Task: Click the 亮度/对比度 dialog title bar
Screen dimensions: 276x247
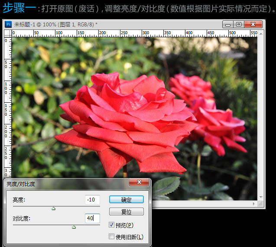Action: (x=65, y=183)
